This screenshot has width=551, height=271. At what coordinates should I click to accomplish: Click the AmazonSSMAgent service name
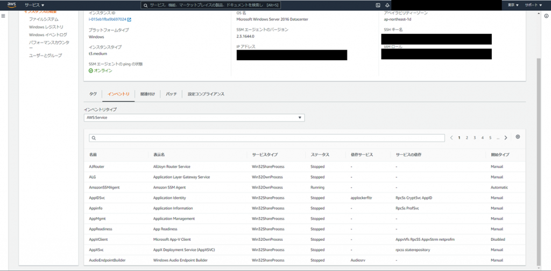[x=104, y=187]
